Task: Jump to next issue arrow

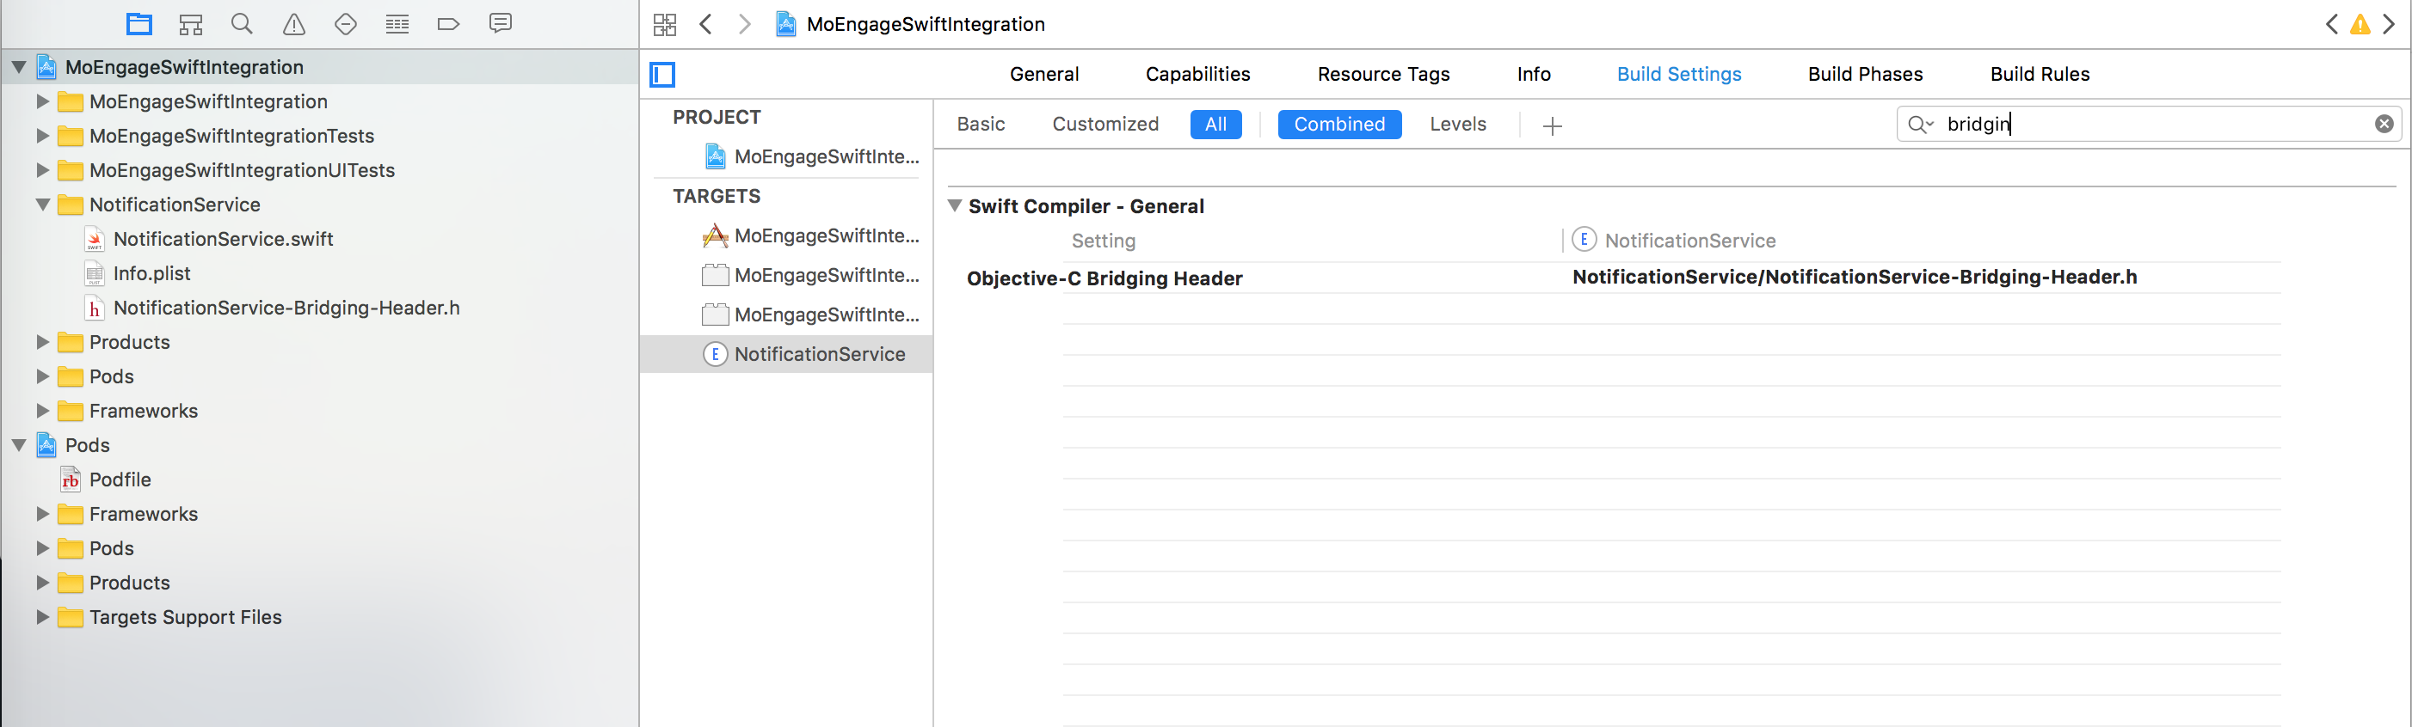Action: pyautogui.click(x=2389, y=24)
